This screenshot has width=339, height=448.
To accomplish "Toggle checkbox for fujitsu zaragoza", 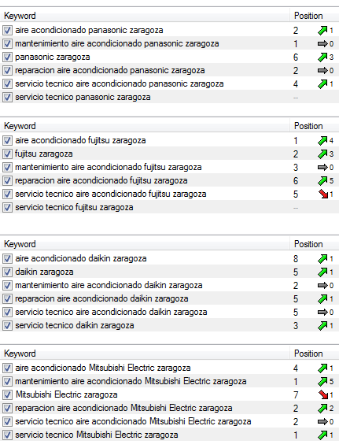I will point(7,154).
